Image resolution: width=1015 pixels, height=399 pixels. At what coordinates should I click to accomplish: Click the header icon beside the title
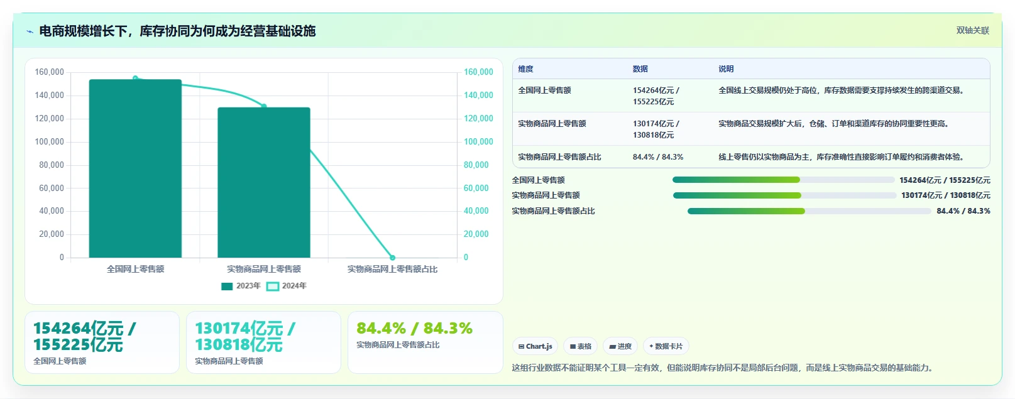[x=30, y=31]
